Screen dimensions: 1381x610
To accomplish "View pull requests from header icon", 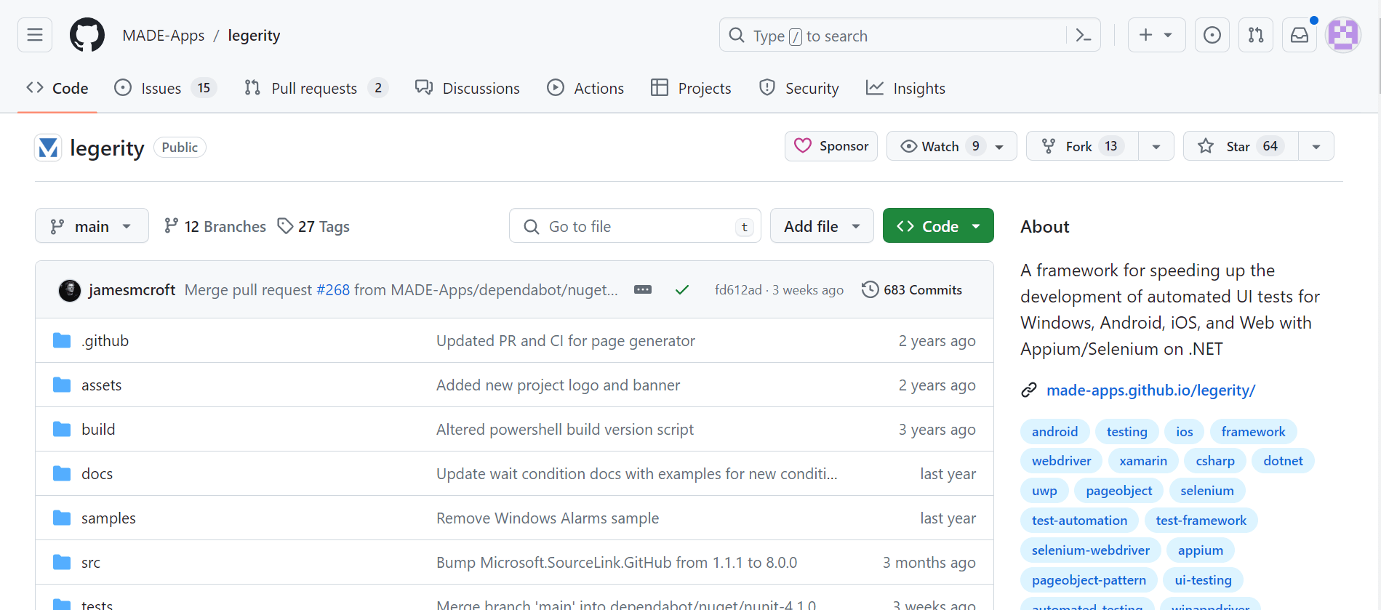I will tap(1255, 35).
